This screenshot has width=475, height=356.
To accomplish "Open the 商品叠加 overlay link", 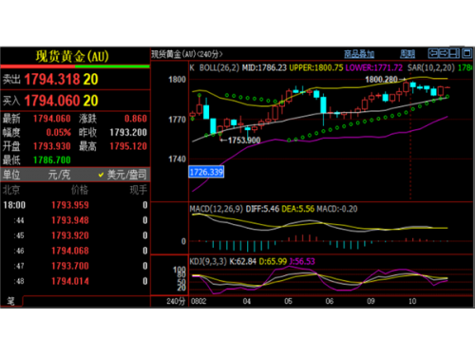I will tap(359, 54).
